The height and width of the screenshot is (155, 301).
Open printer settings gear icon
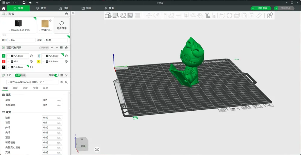67,14
